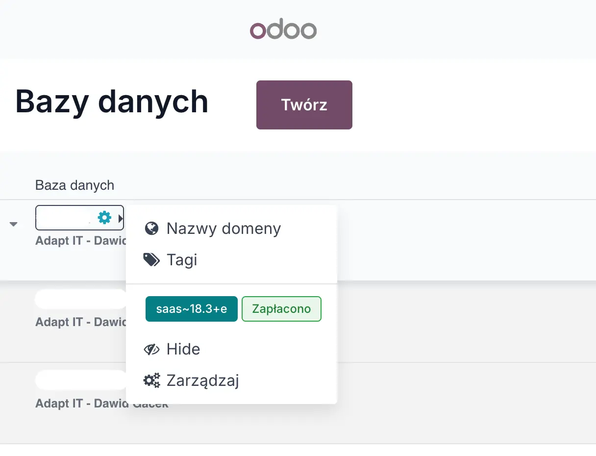
Task: Click the double-cog icon beside Zarządzaj
Action: click(151, 380)
